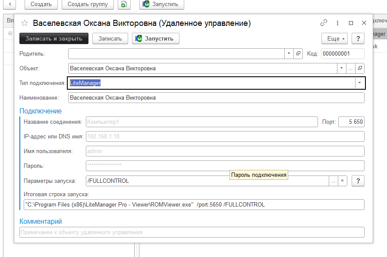Open the ... picker for Параметры запуска
Image resolution: width=387 pixels, height=257 pixels.
(x=333, y=181)
